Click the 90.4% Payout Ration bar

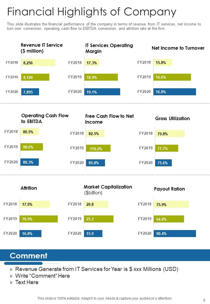175,234
